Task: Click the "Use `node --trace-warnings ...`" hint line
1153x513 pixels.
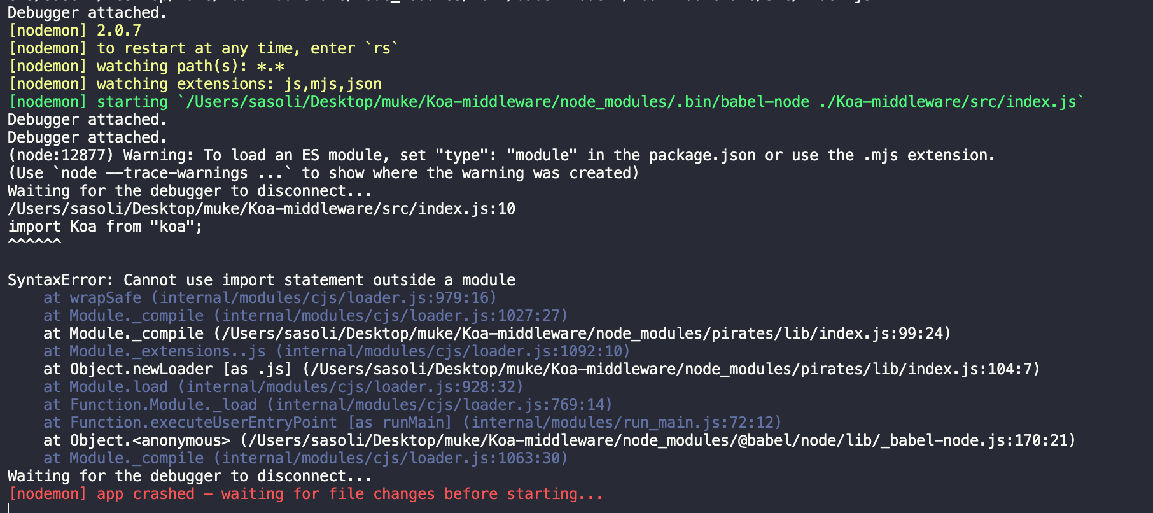Action: (323, 173)
